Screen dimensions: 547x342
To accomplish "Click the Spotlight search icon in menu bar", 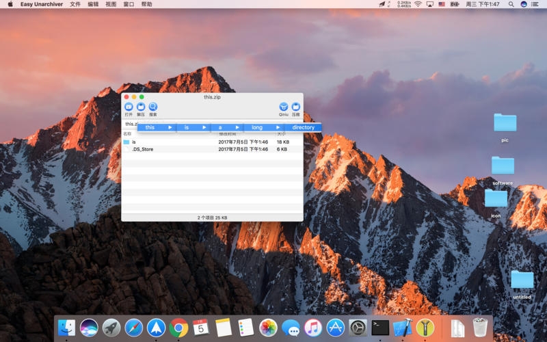I will point(511,4).
